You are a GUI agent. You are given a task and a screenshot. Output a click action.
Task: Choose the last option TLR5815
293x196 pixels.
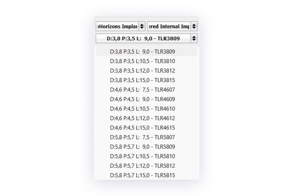point(146,175)
